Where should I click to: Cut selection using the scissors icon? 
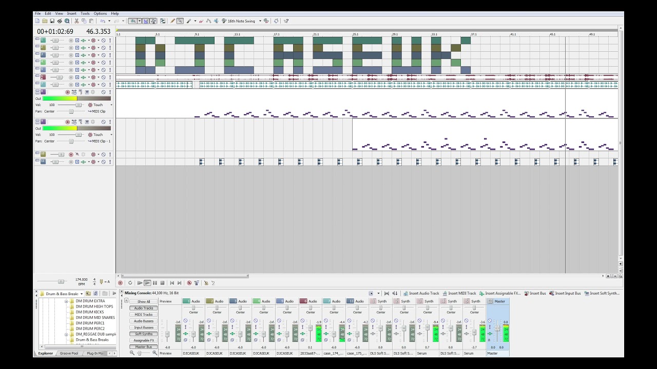point(76,21)
